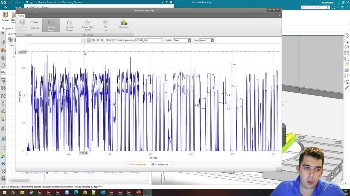Toggle the TRACK switch
The image size is (350, 196).
118,40
